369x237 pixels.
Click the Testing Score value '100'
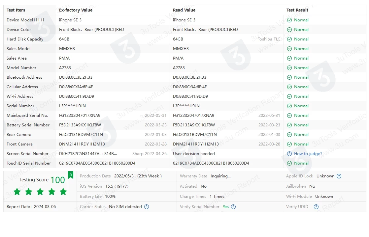click(58, 180)
